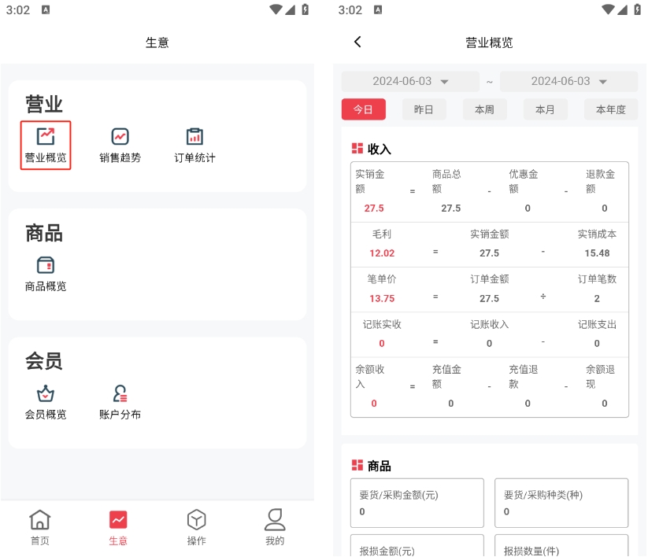This screenshot has height=557, width=648.
Task: Filter by 本月 this month
Action: [x=545, y=109]
